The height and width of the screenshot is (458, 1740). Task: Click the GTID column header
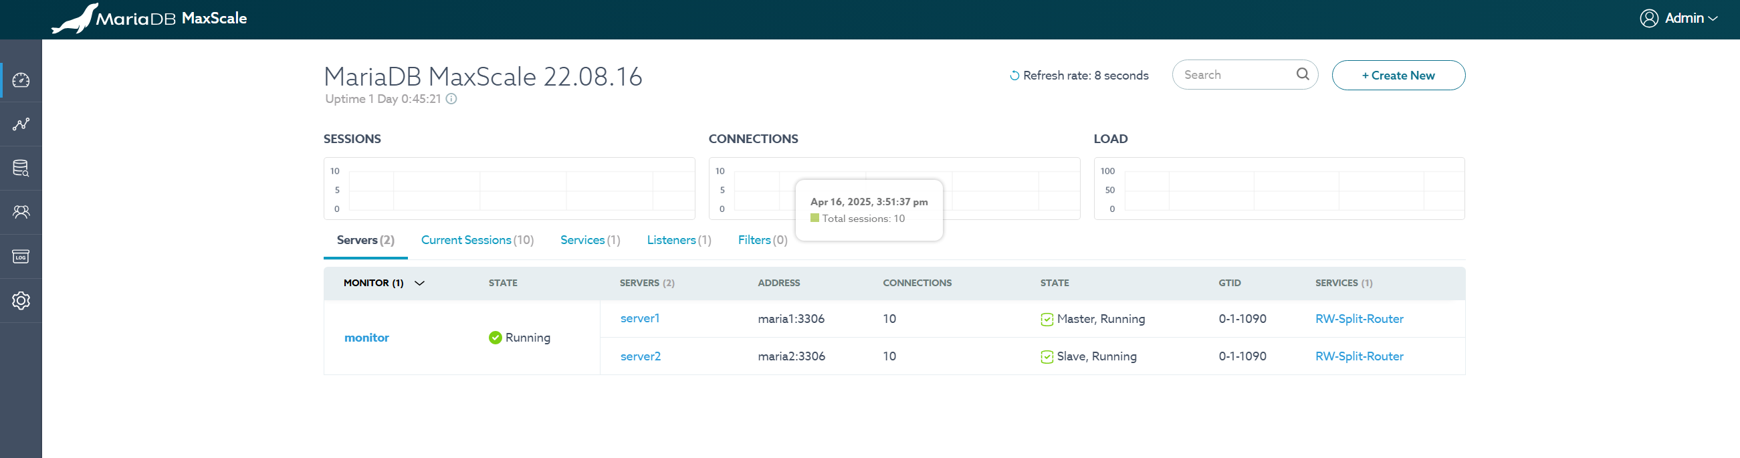pos(1229,283)
